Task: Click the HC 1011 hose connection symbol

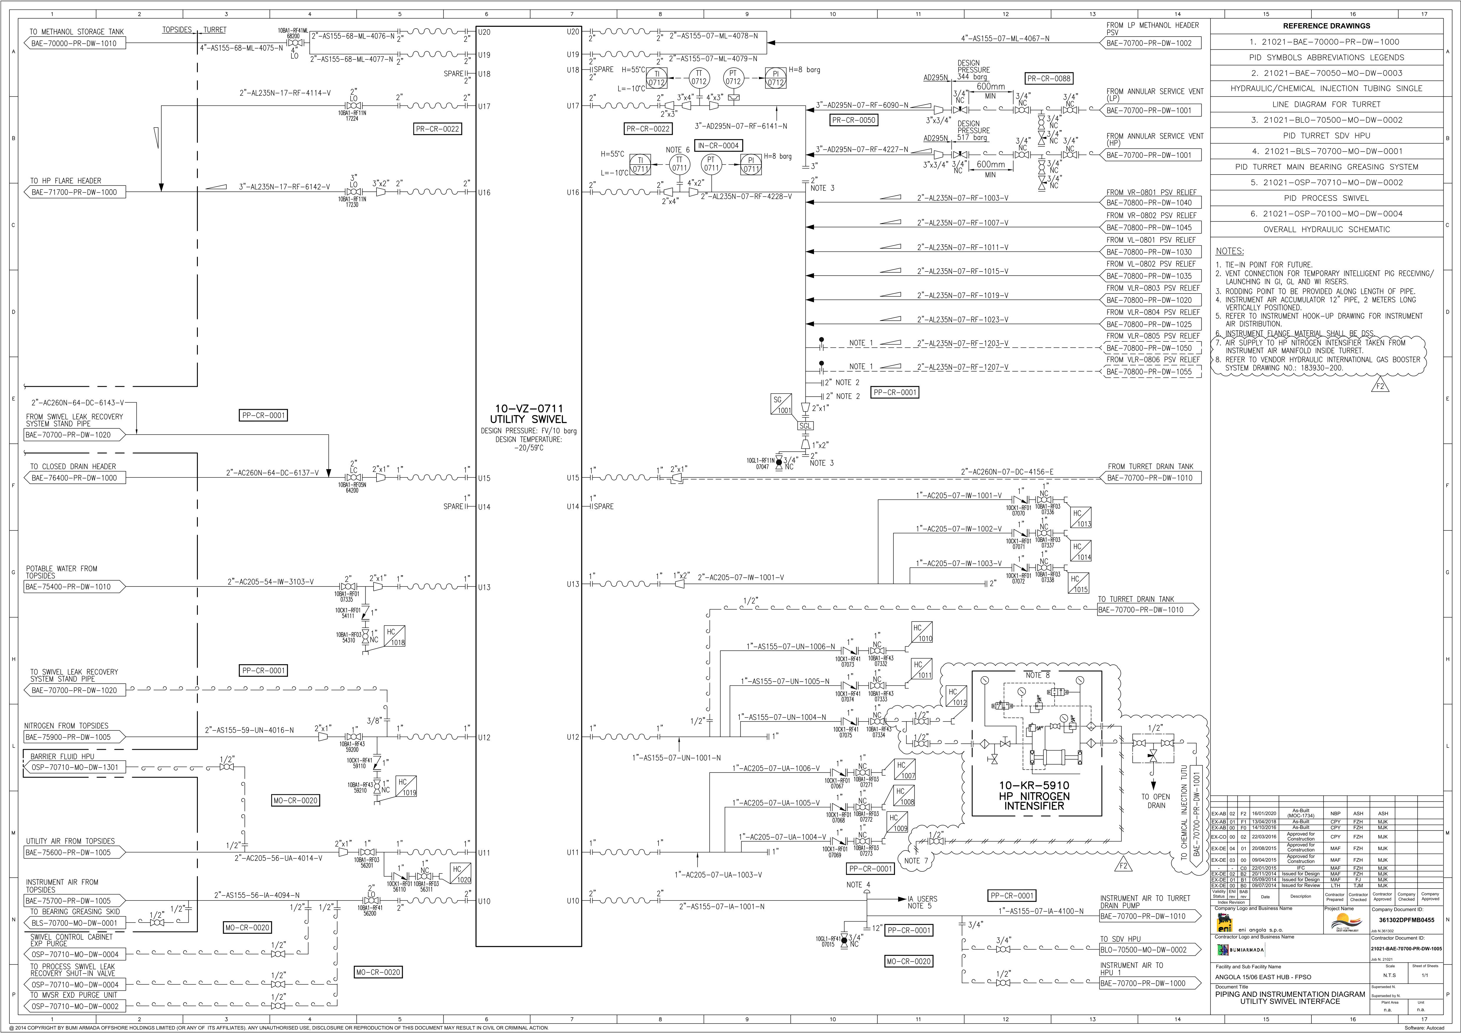Action: (x=922, y=669)
